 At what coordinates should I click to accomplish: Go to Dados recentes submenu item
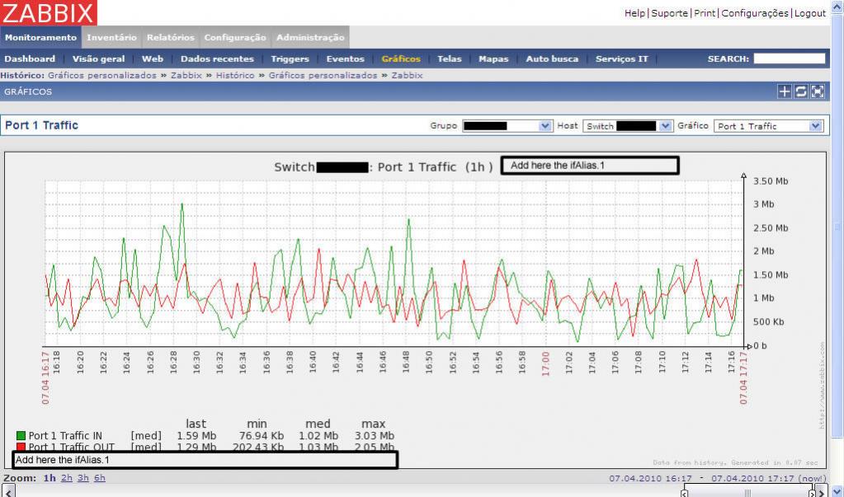point(216,59)
